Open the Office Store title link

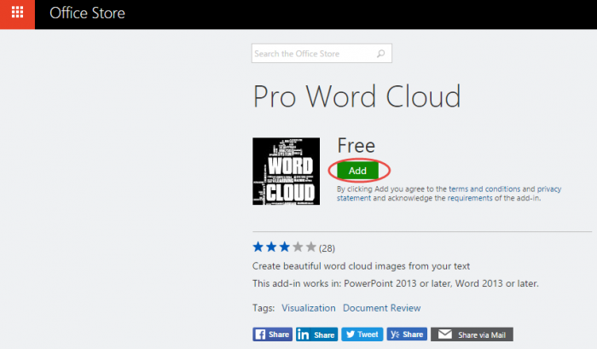(x=87, y=14)
